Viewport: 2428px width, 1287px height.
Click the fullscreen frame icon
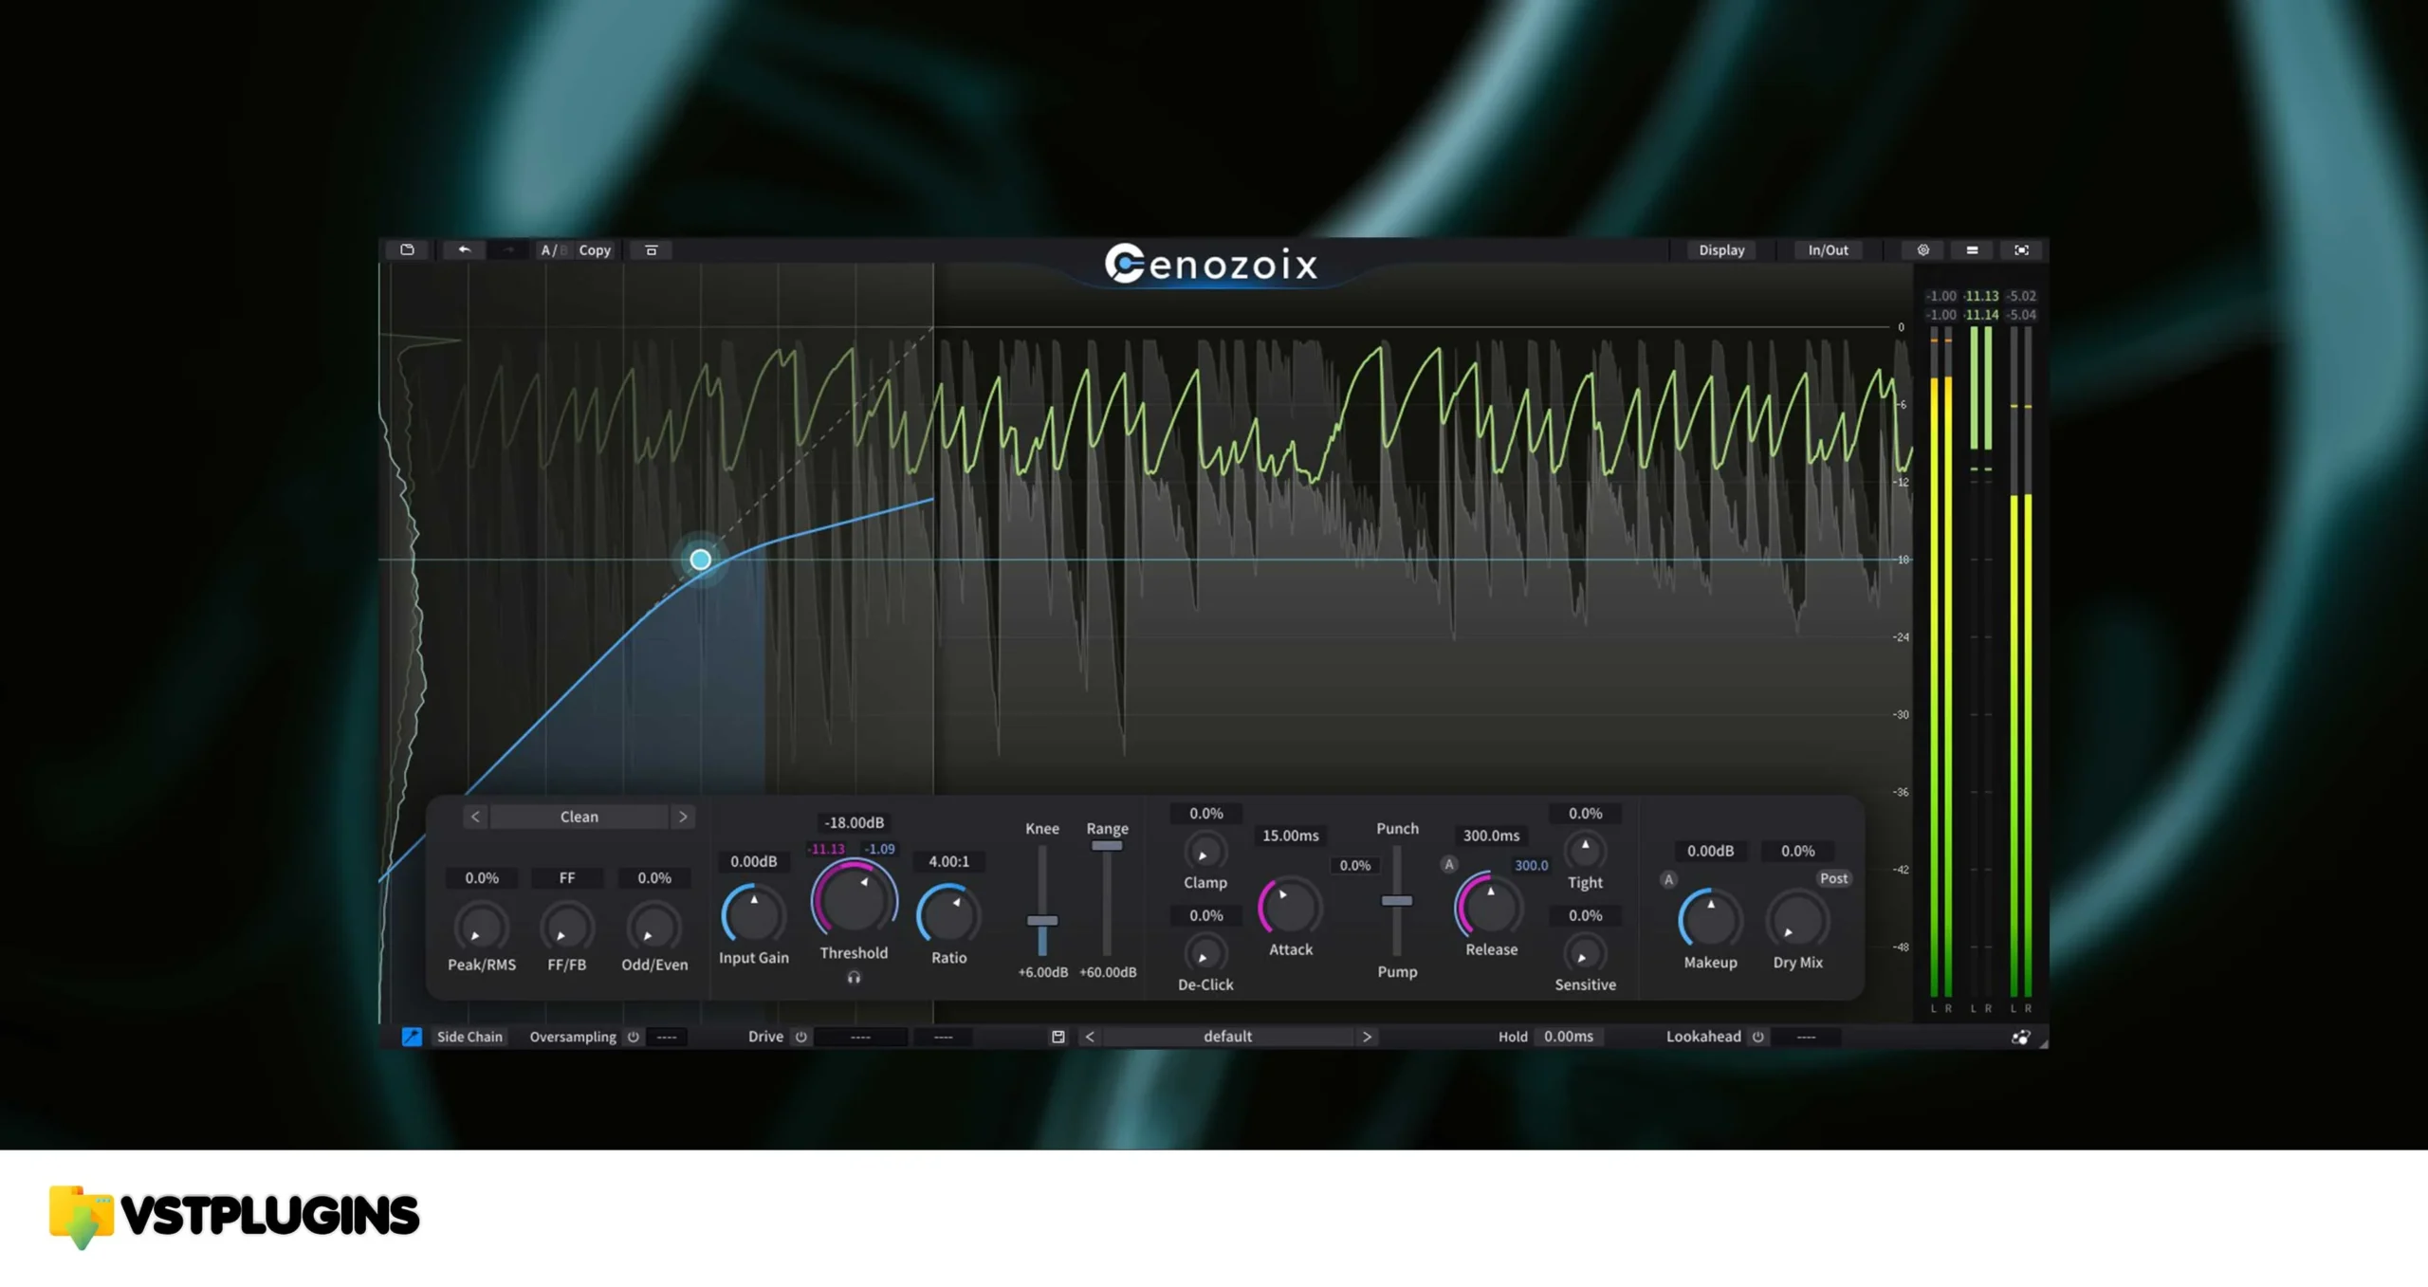click(2021, 249)
